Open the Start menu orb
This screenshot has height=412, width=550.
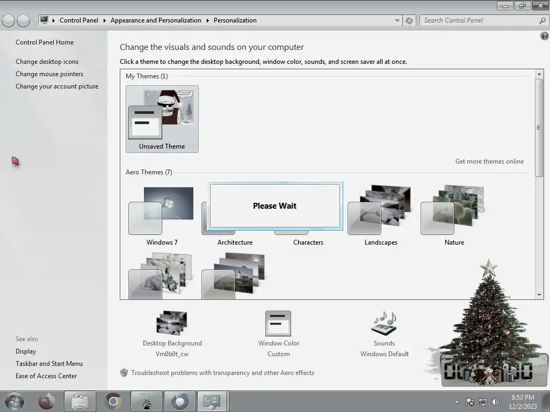pyautogui.click(x=15, y=401)
